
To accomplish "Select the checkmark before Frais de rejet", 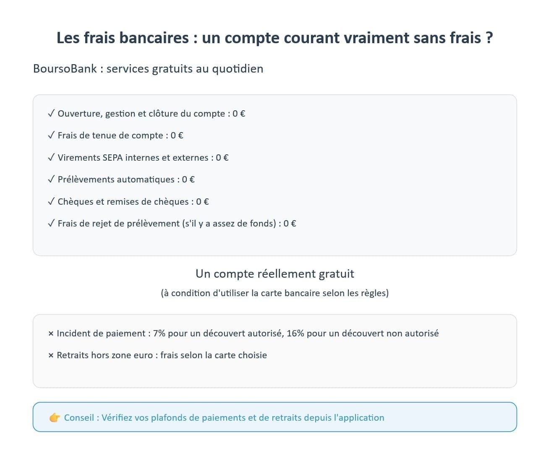I will coord(51,223).
